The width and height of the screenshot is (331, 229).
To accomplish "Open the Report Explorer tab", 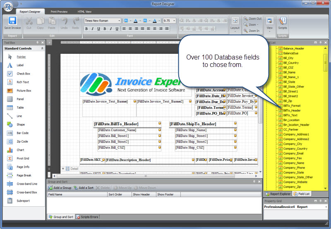I will (278, 194).
